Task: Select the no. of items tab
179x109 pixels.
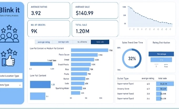Action: [82, 42]
